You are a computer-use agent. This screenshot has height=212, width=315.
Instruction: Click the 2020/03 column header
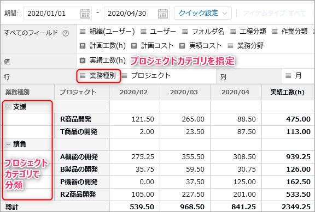coord(184,92)
